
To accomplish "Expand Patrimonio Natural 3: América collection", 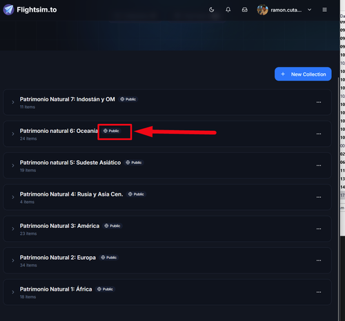I will coord(13,229).
